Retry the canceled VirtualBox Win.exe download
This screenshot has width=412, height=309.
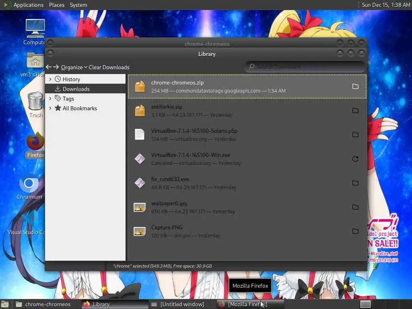click(355, 159)
